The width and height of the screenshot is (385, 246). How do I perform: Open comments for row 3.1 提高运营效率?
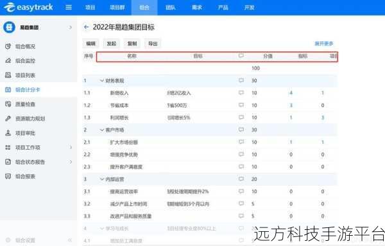point(241,191)
